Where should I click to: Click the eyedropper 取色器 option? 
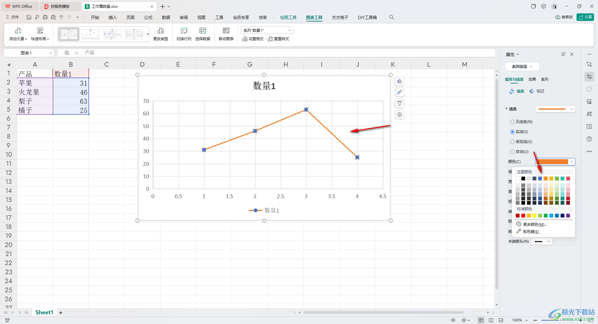pyautogui.click(x=528, y=231)
